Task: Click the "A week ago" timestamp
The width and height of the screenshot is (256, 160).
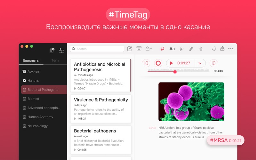Action: pos(81,136)
